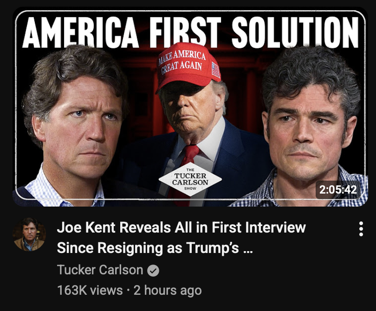376x311 pixels.
Task: Open the three-dot more actions menu
Action: (x=361, y=229)
